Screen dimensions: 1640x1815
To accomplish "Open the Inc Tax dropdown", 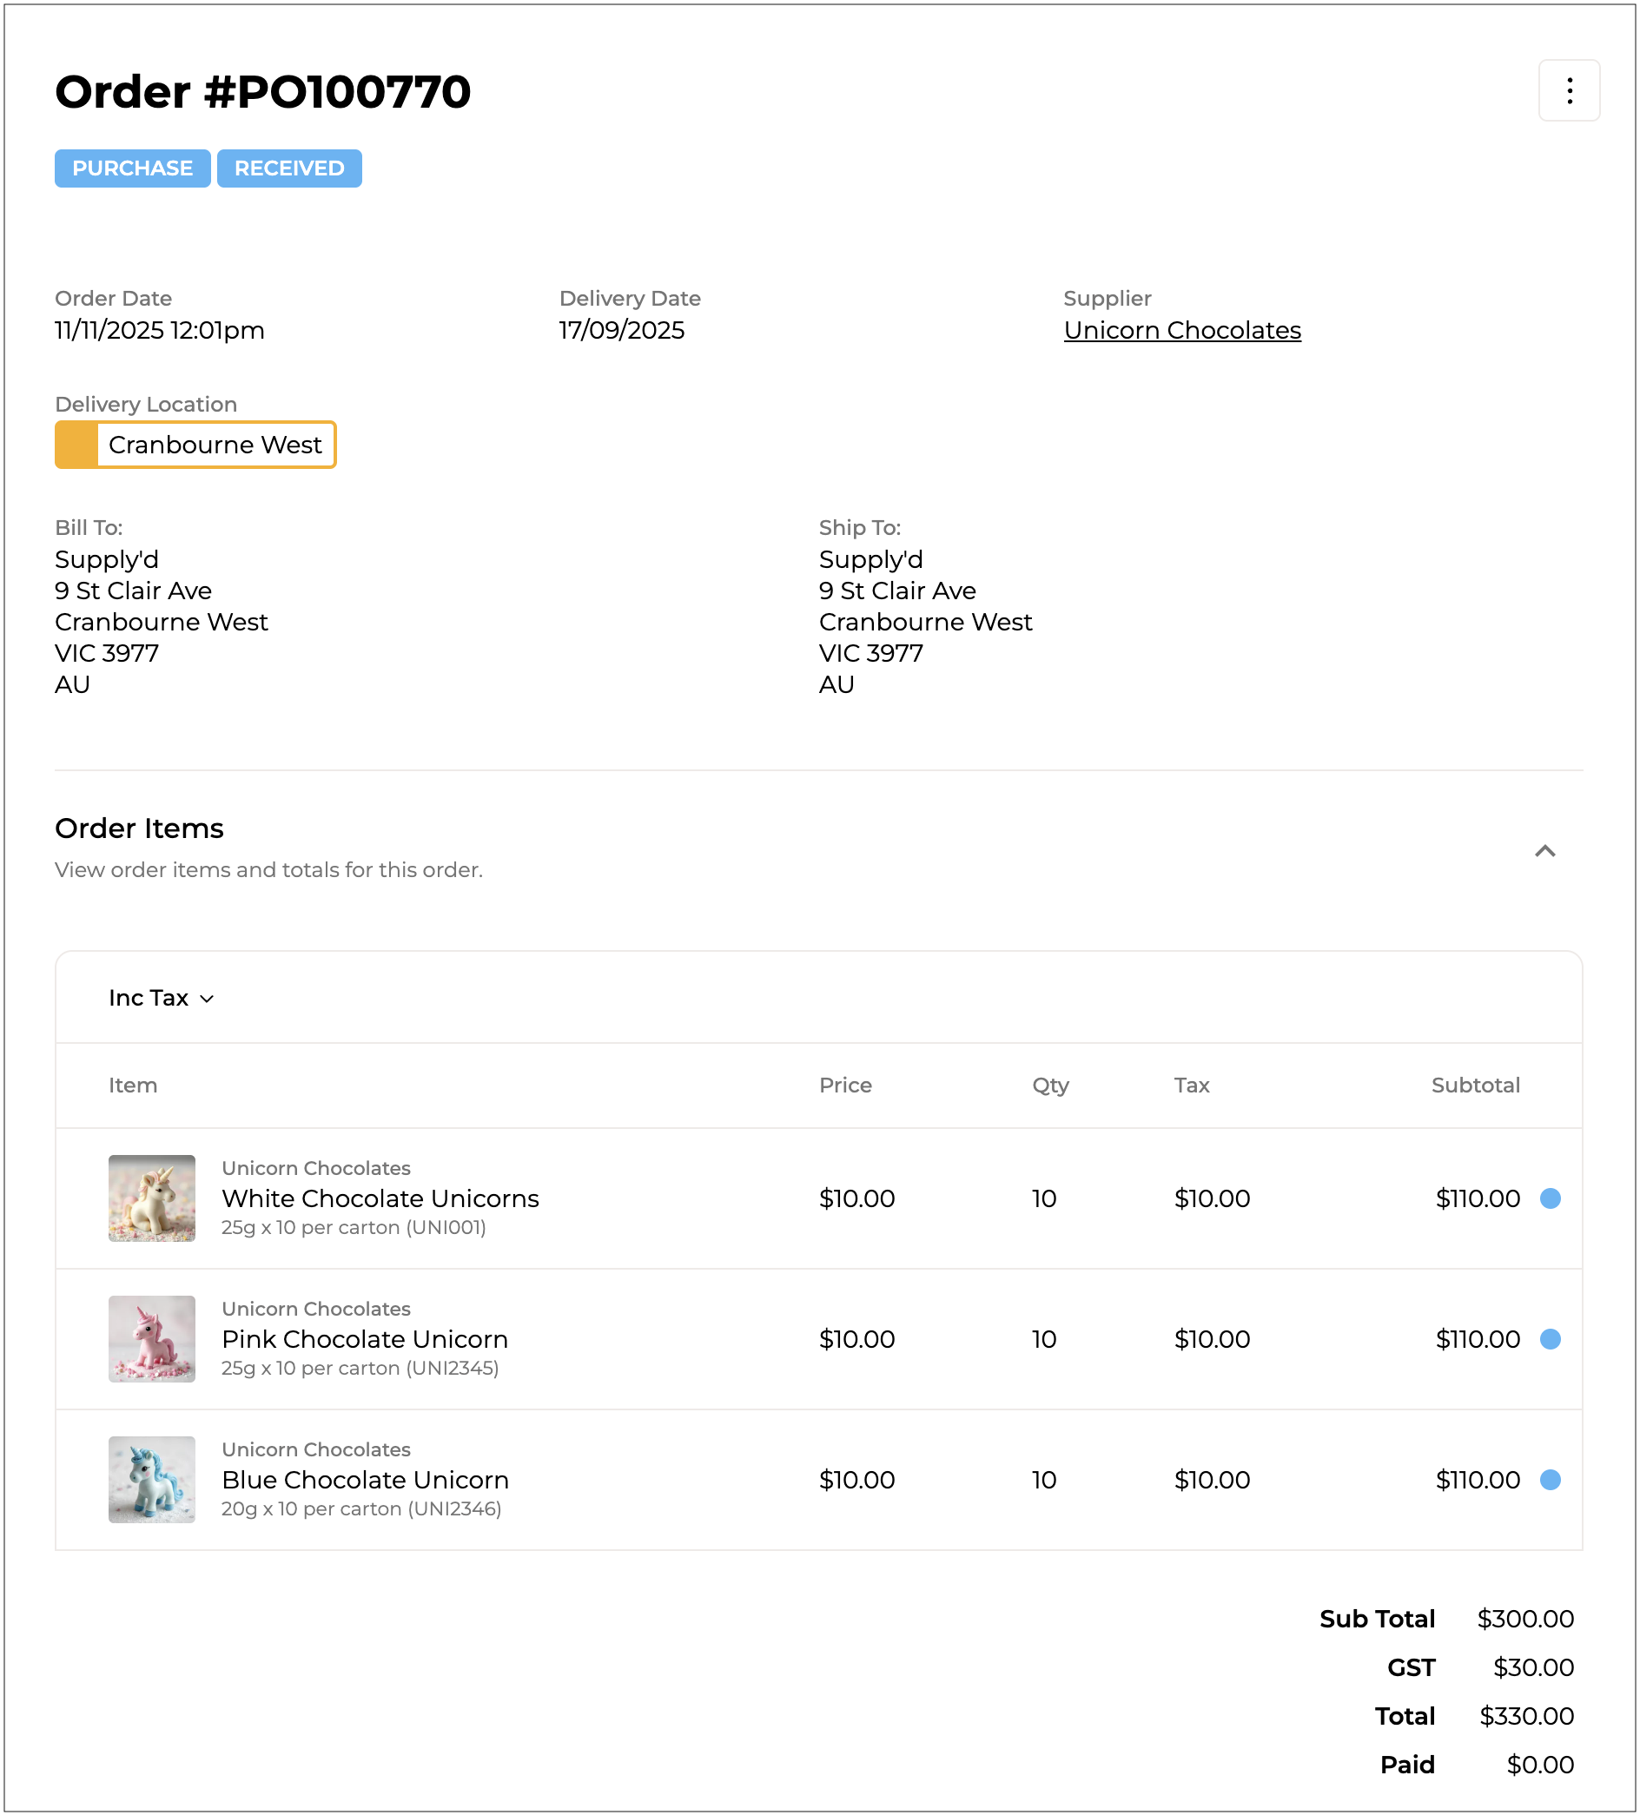I will tap(162, 998).
